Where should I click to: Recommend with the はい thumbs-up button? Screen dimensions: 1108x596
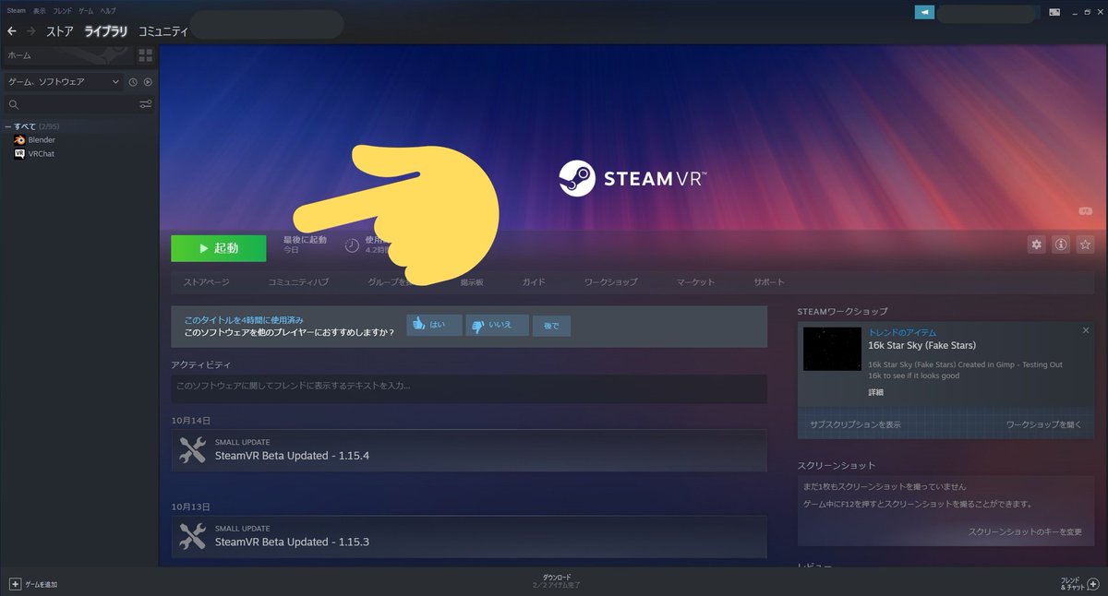click(434, 325)
